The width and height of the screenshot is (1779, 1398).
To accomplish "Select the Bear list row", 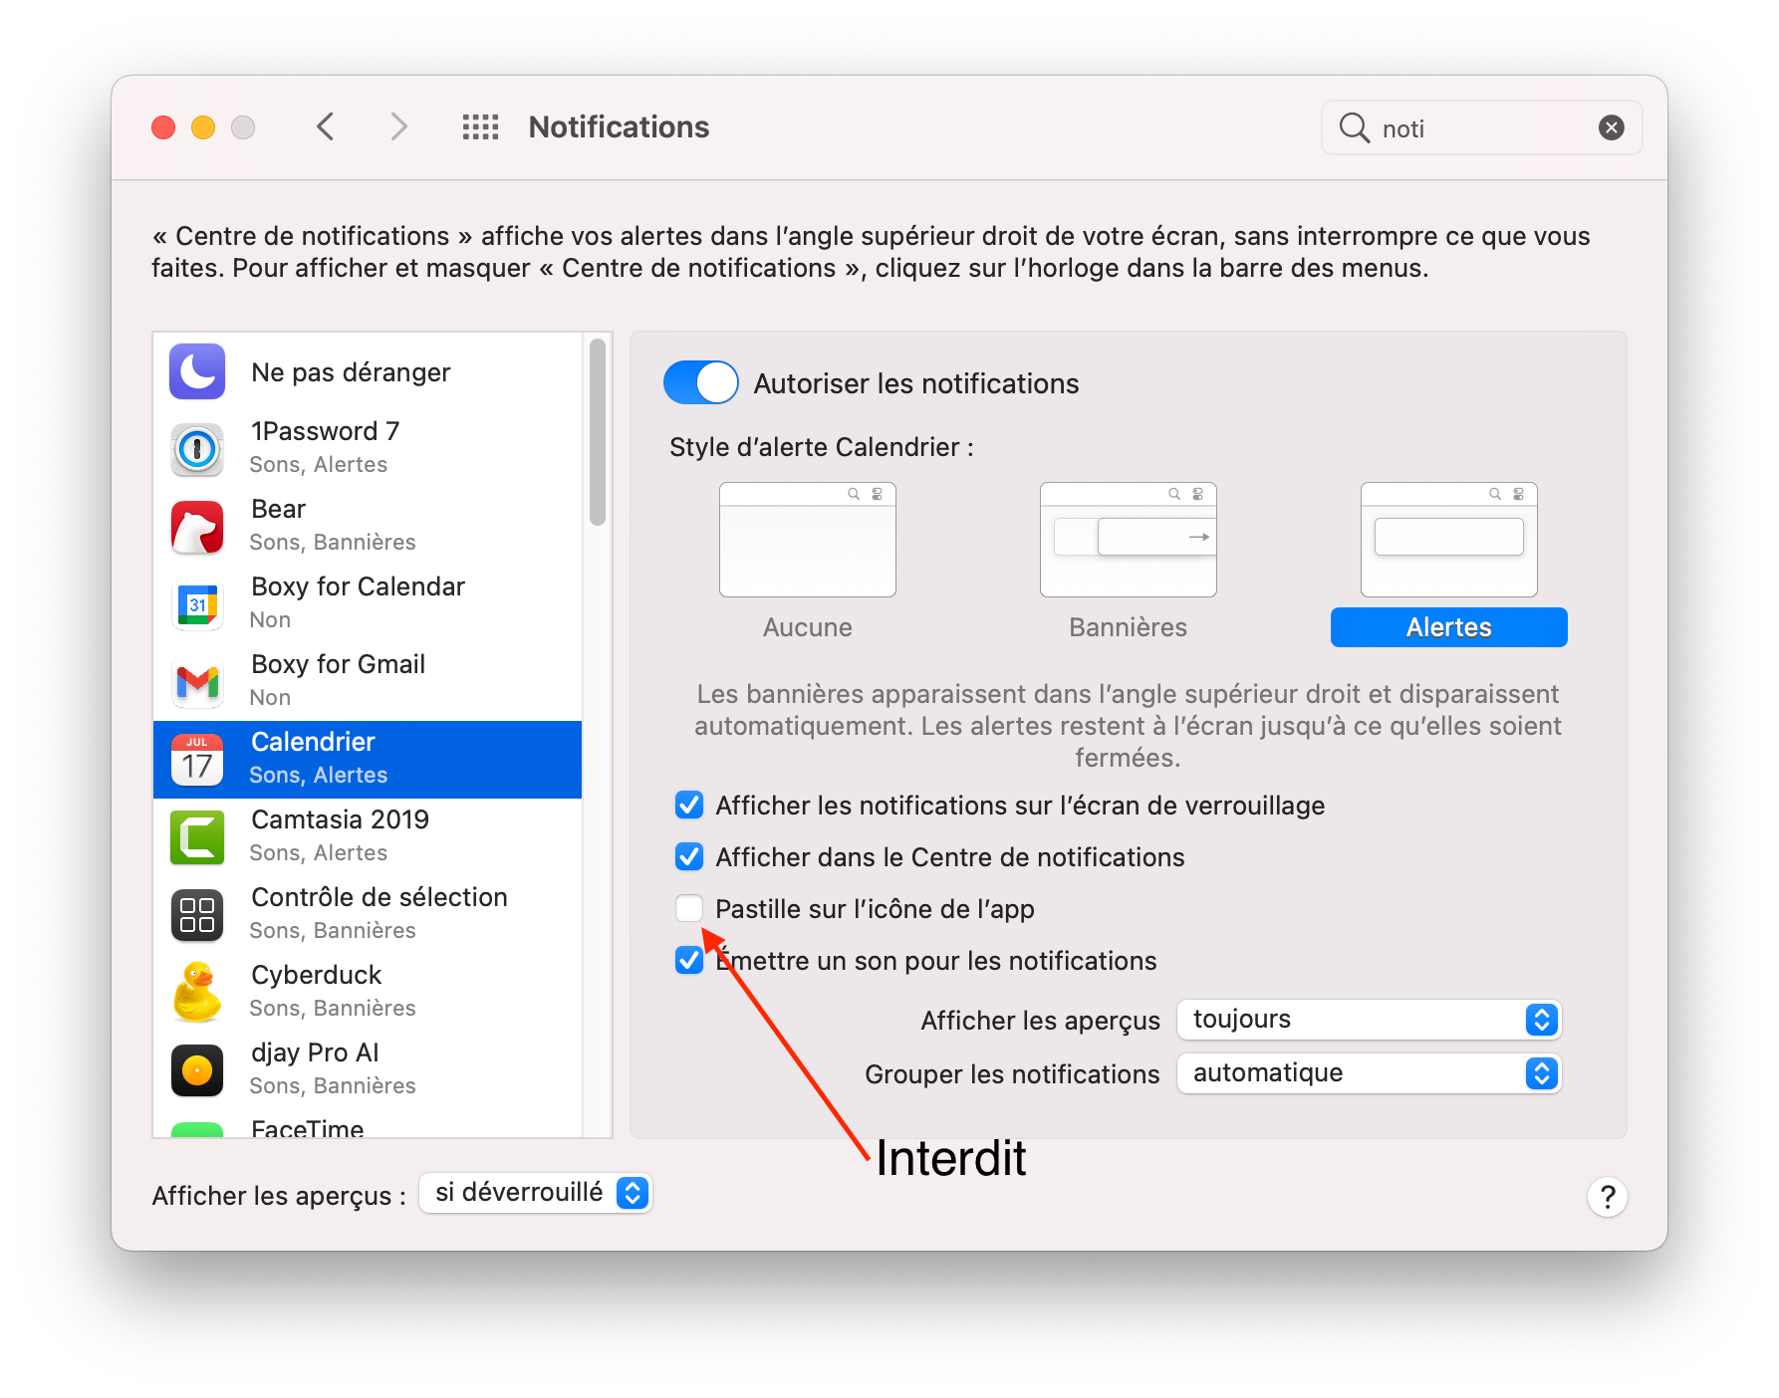I will 368,527.
